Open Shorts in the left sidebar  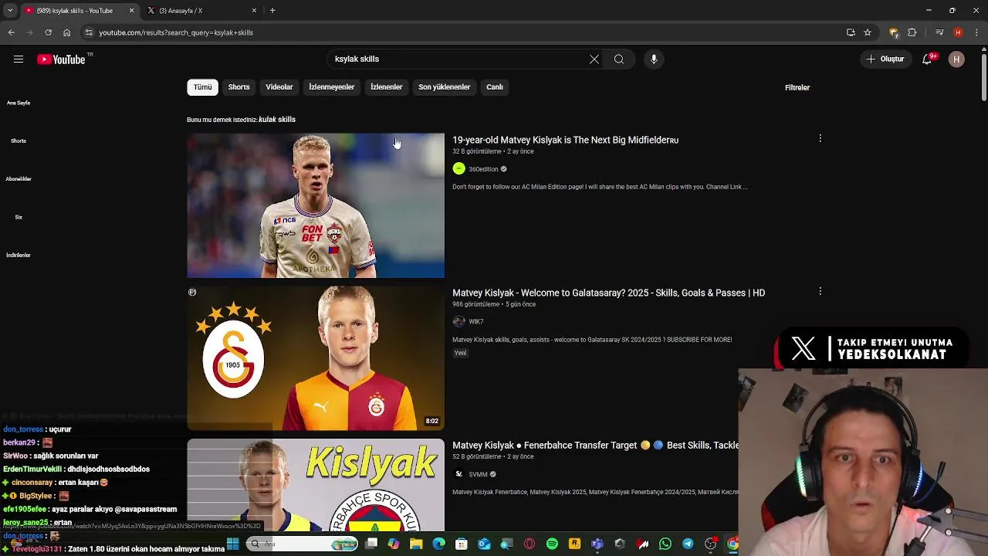pyautogui.click(x=19, y=141)
